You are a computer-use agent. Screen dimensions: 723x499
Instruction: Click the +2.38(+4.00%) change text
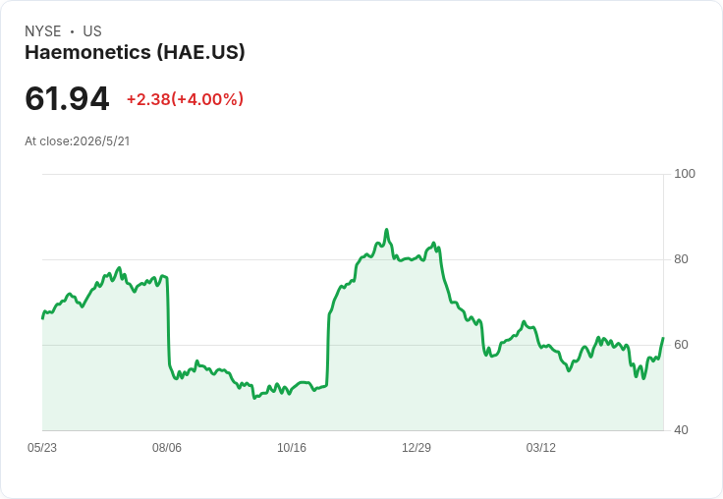pos(185,99)
